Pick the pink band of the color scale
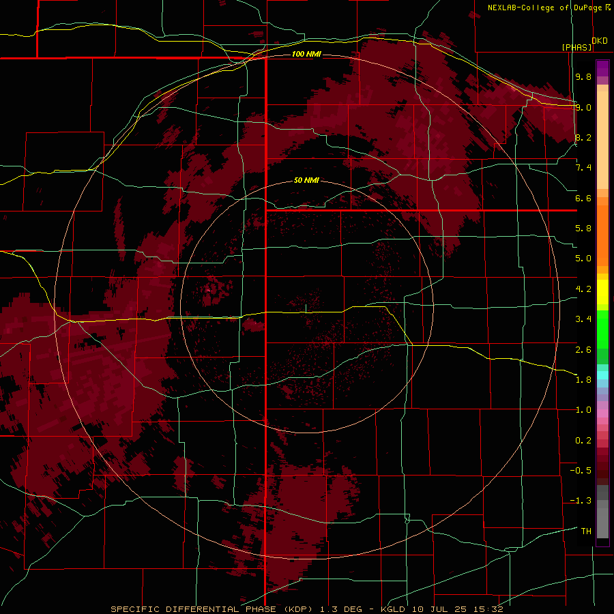614x614 pixels. pos(602,413)
